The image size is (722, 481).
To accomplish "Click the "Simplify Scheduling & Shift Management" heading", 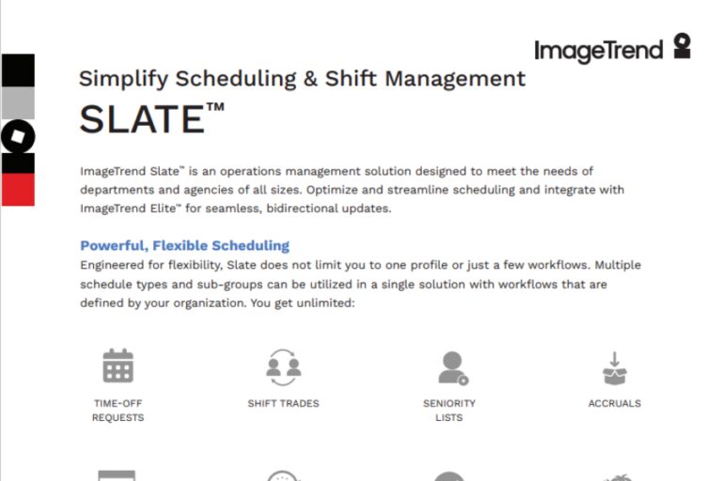I will (302, 78).
